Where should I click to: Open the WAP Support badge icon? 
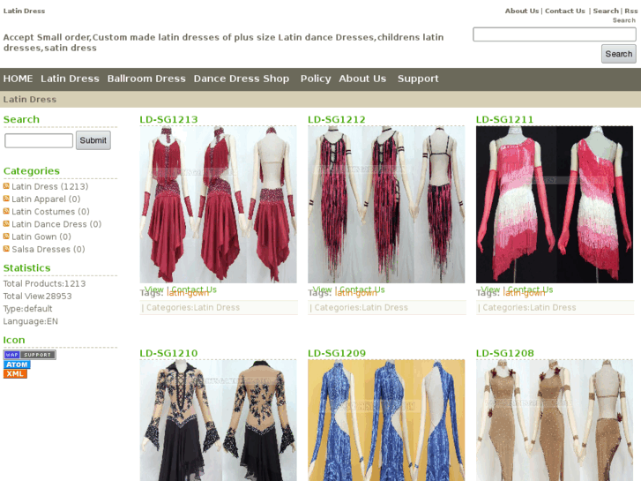pyautogui.click(x=29, y=355)
